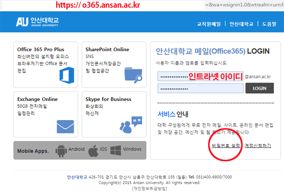
Task: Click the Exchange Online heading
Action: (37, 99)
